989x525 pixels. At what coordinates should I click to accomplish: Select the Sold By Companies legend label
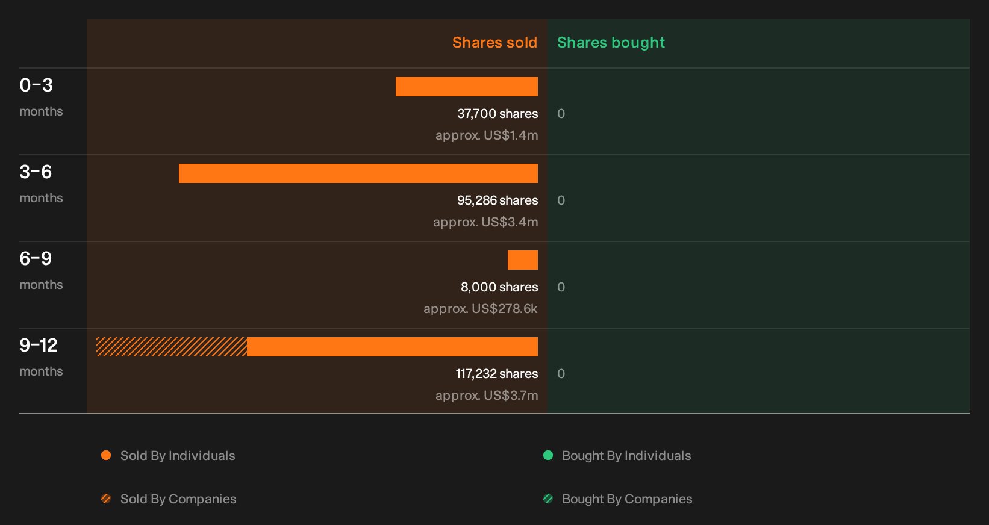[x=178, y=499]
